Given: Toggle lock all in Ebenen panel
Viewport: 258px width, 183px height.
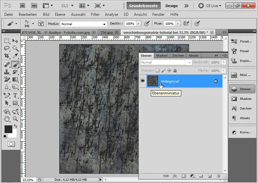Looking at the screenshot, I should pyautogui.click(x=175, y=71).
